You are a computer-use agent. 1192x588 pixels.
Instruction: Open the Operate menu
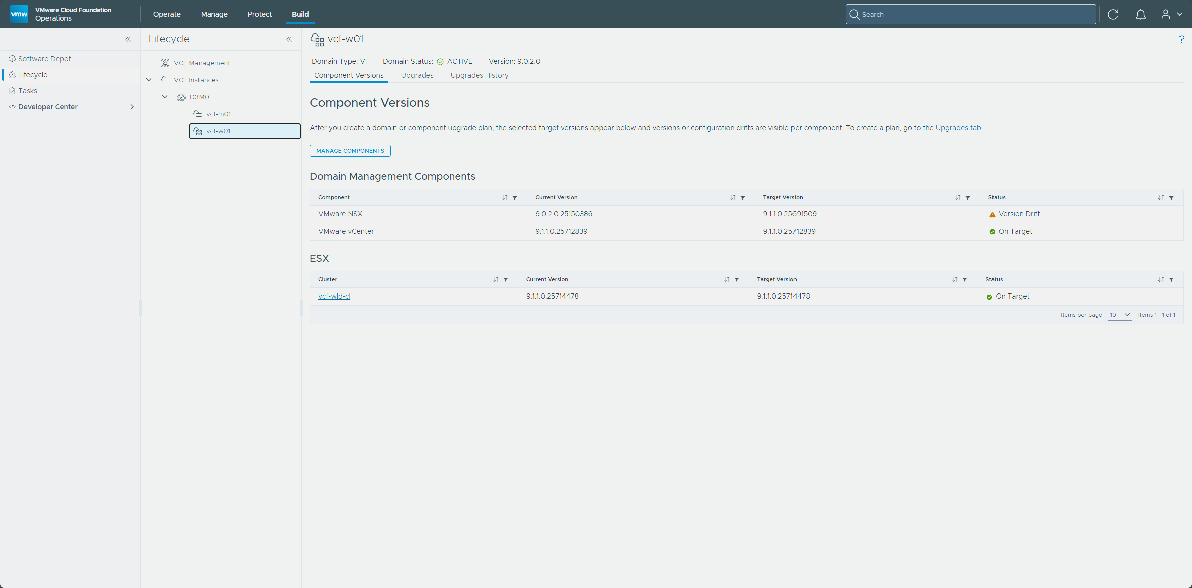coord(167,14)
